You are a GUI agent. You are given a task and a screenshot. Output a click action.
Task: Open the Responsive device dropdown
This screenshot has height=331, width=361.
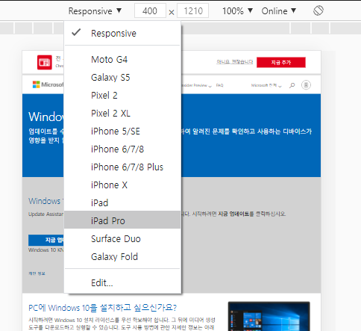tap(95, 11)
